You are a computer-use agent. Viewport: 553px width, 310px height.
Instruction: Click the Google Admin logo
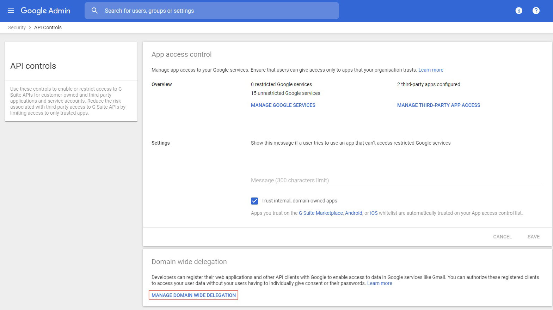[x=45, y=11]
